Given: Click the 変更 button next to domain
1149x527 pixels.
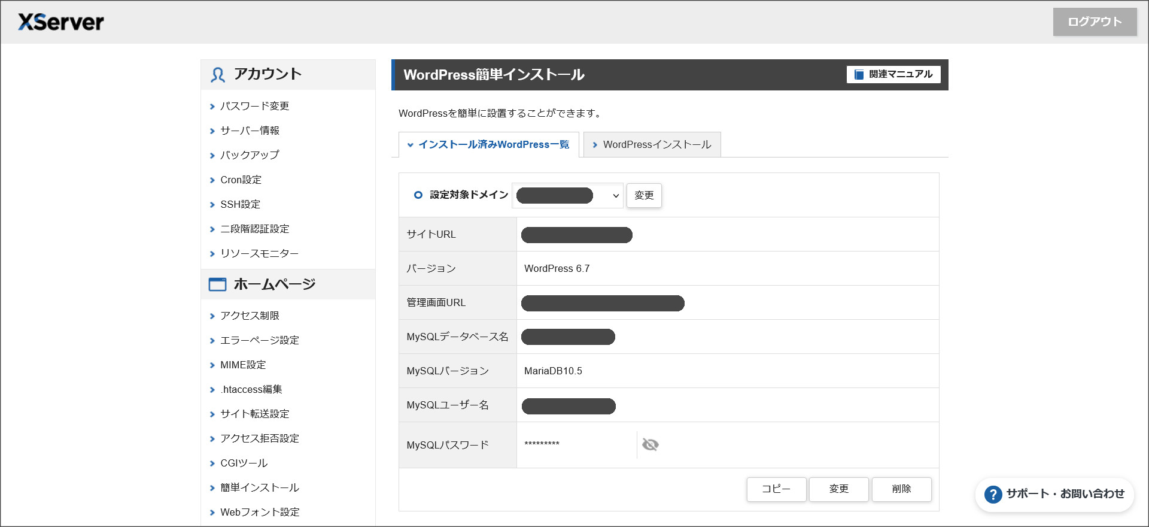Looking at the screenshot, I should (x=644, y=195).
